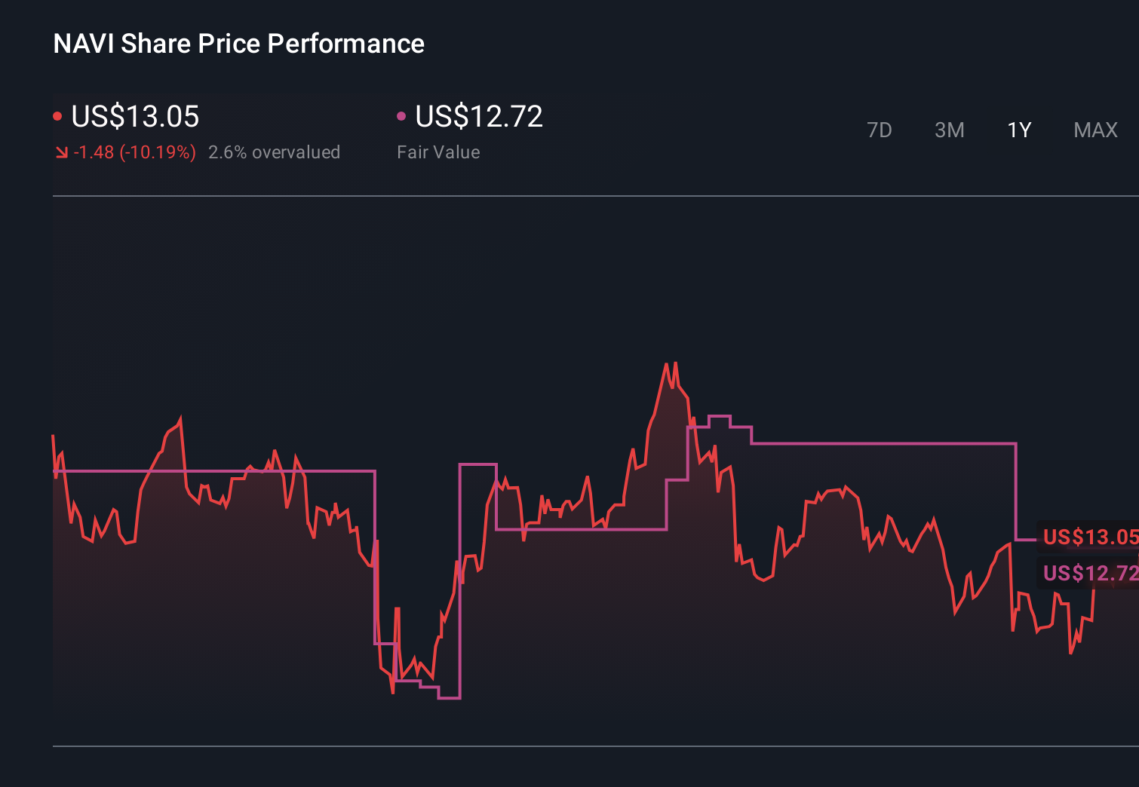The height and width of the screenshot is (787, 1139).
Task: Enable the MAX time range view
Action: [x=1095, y=130]
